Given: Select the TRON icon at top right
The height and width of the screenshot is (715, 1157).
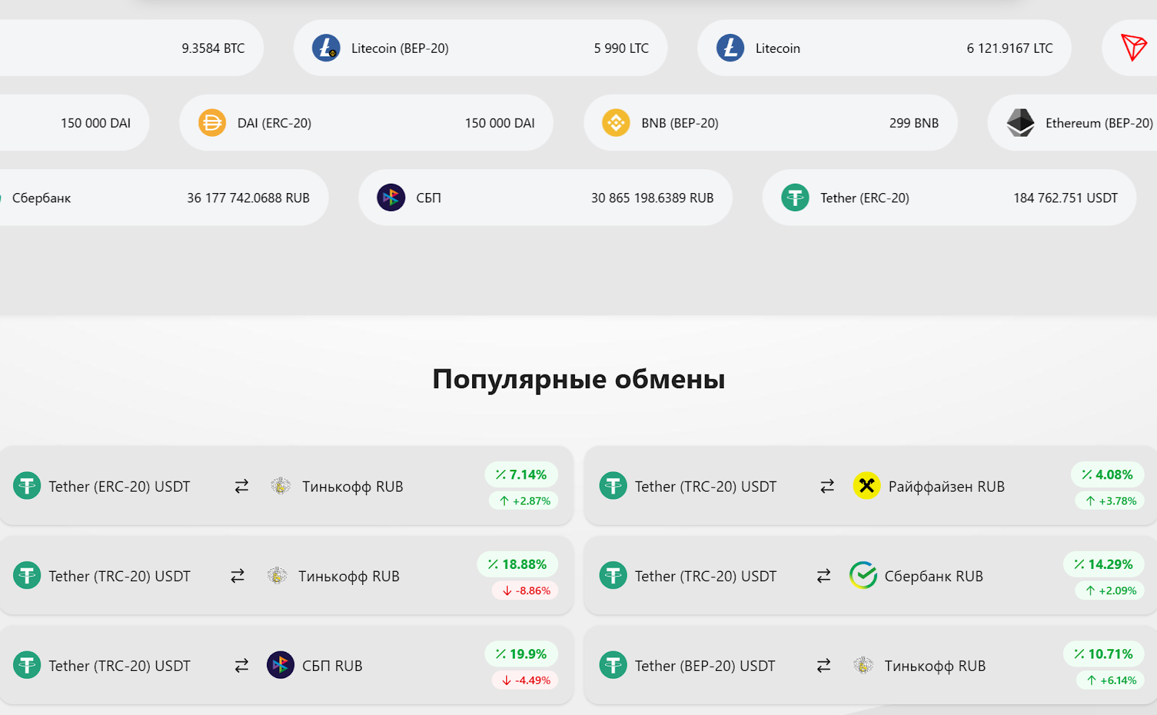Looking at the screenshot, I should click(1136, 48).
